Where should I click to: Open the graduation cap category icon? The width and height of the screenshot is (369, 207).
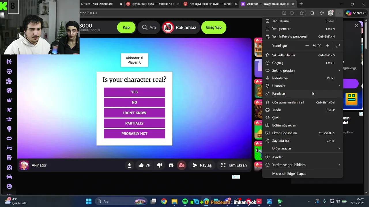tap(9, 119)
